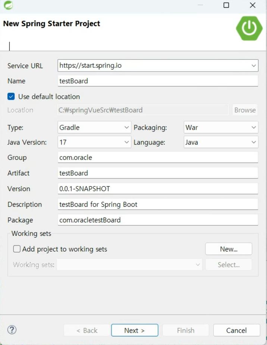Expand the Language dropdown showing Java
This screenshot has width=267, height=345.
[253, 142]
